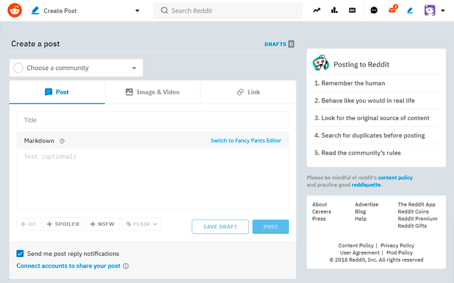Mark post as NSFW

pyautogui.click(x=102, y=224)
